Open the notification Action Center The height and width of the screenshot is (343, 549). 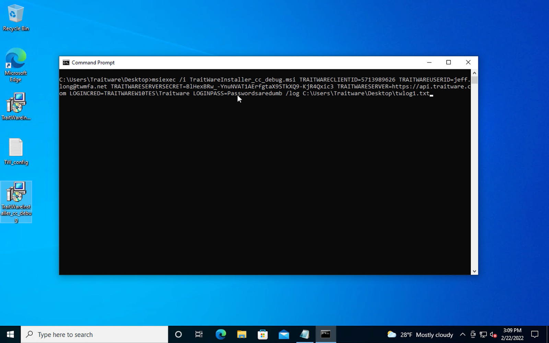coord(535,334)
